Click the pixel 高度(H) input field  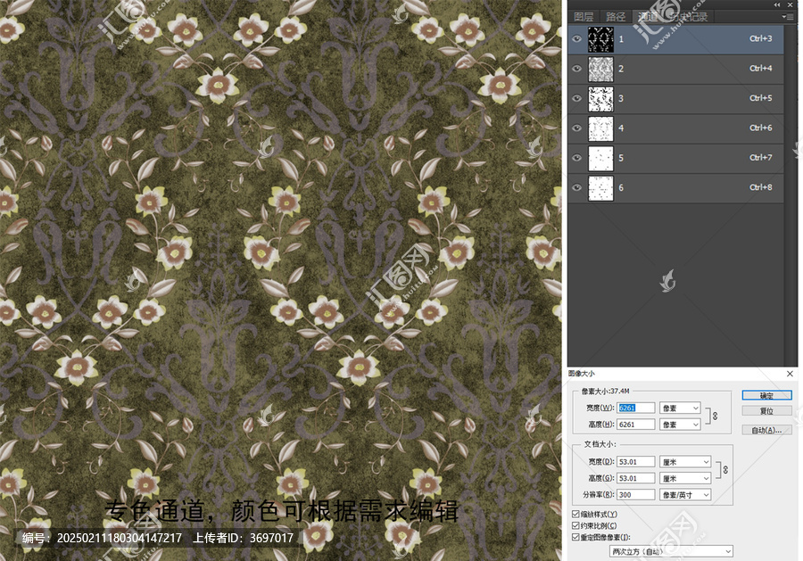pyautogui.click(x=635, y=425)
